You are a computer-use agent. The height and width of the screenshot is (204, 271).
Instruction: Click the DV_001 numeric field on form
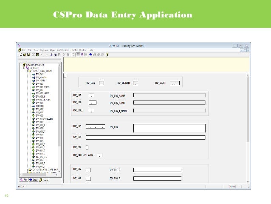[x=95, y=126]
